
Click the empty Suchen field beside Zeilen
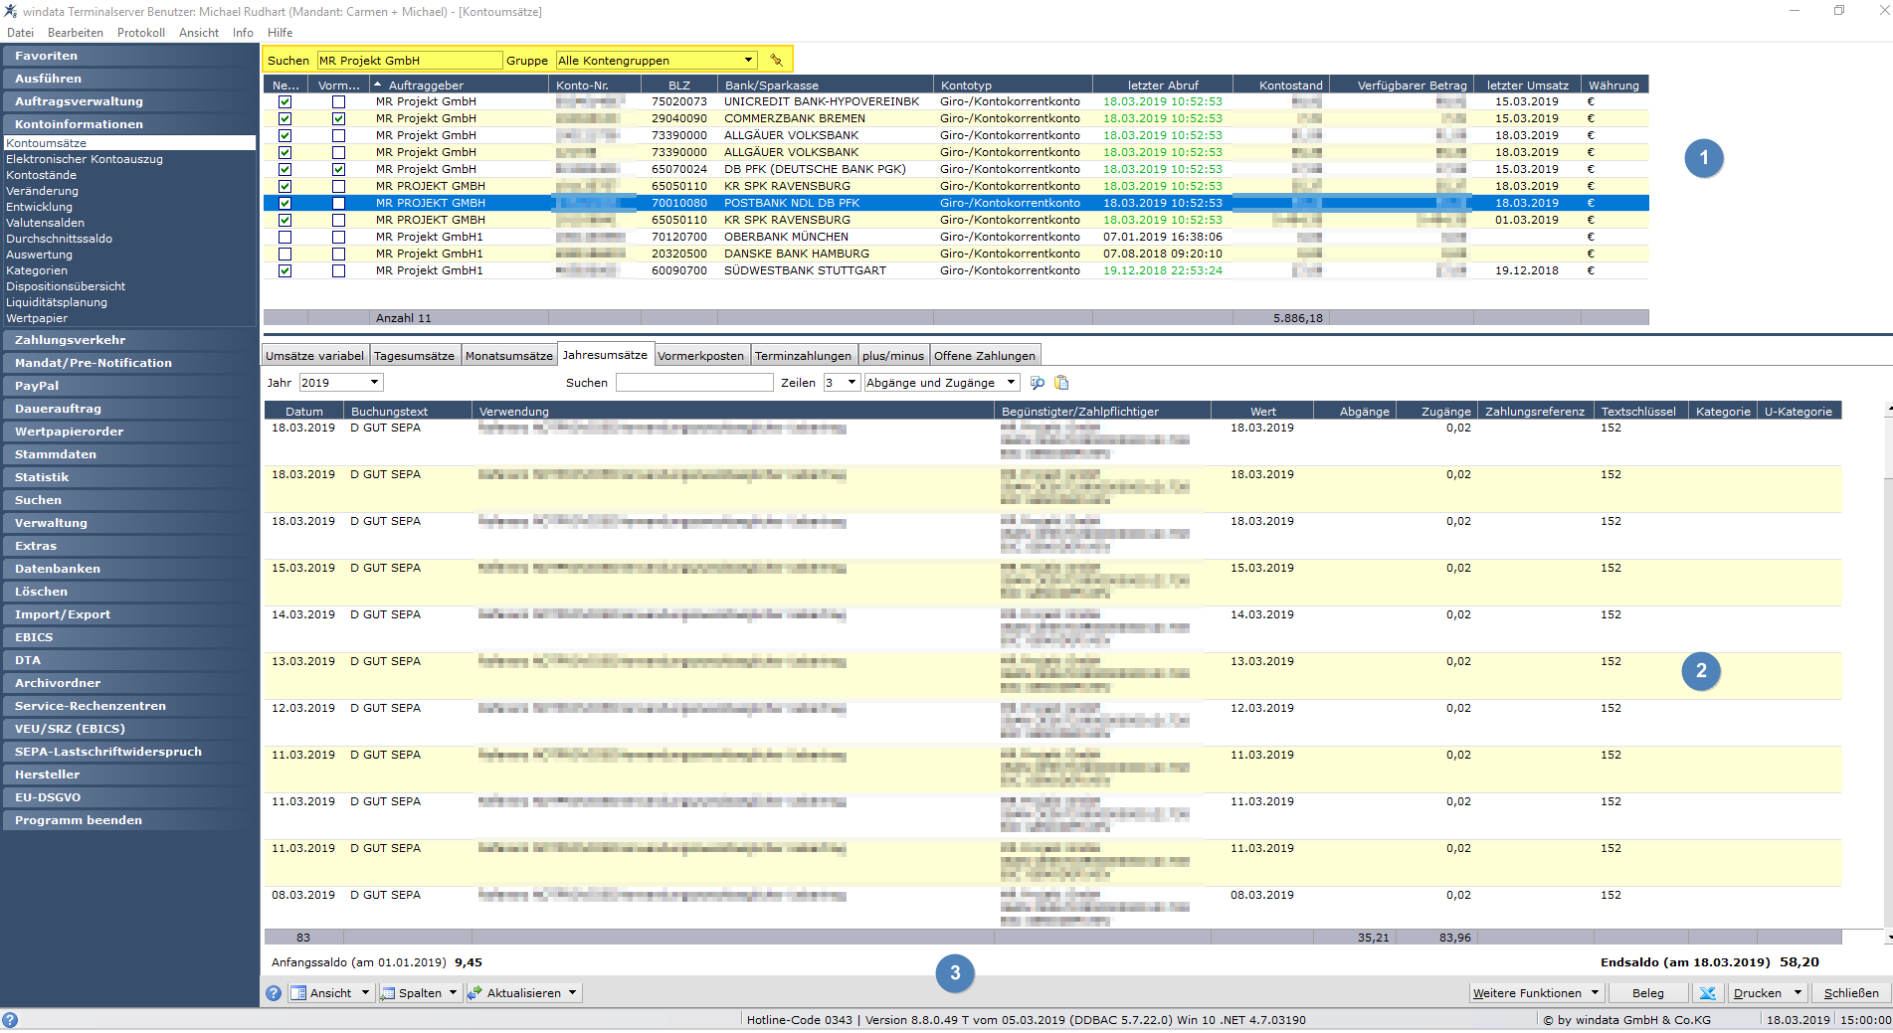(x=694, y=383)
